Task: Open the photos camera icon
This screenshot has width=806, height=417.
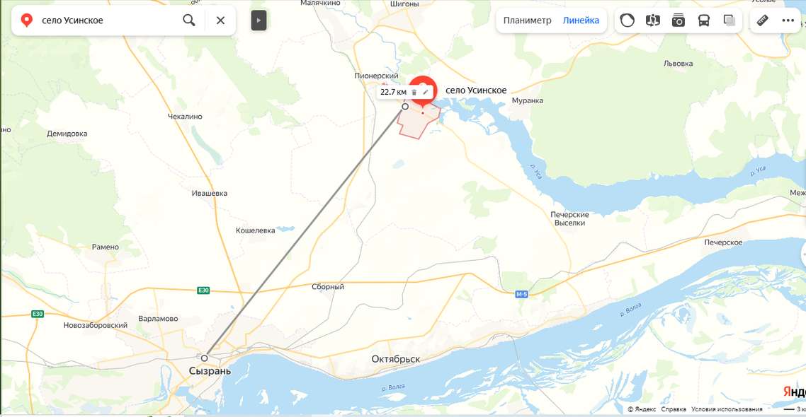Action: pyautogui.click(x=679, y=20)
